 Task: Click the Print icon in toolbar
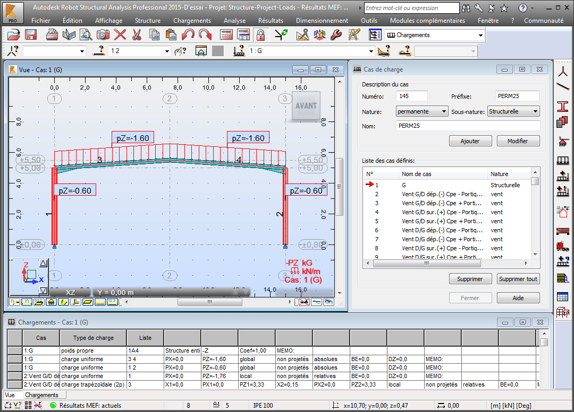52,35
